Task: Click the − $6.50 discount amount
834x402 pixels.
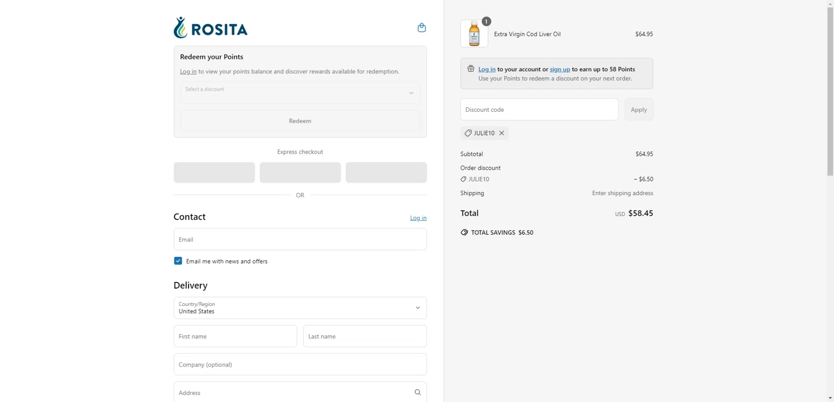Action: (x=643, y=179)
